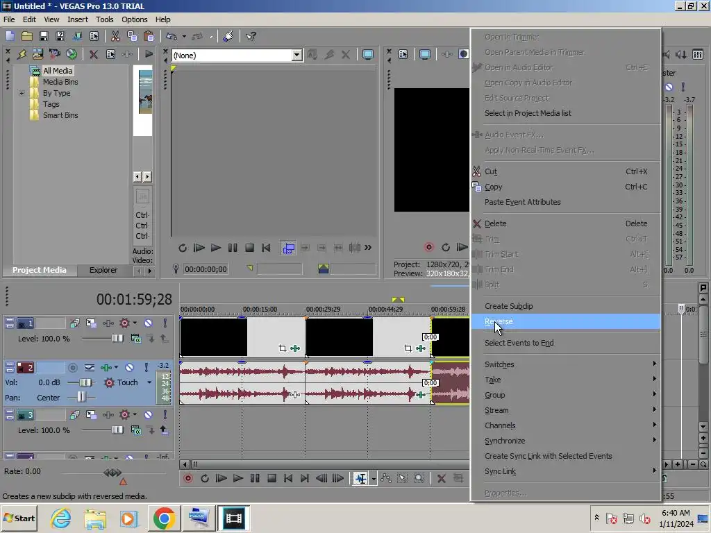The height and width of the screenshot is (533, 711).
Task: Arm audio track 2 for record
Action: click(x=72, y=368)
